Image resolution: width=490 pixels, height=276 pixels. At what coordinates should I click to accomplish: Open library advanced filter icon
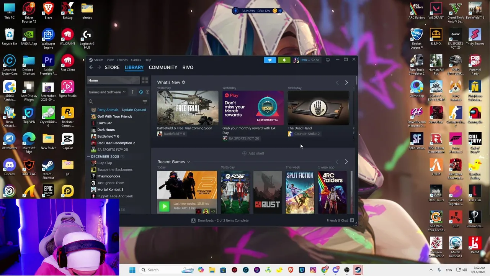coord(145,102)
